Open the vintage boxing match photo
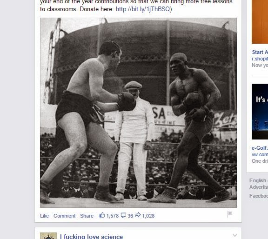Image resolution: width=268 pixels, height=239 pixels. pyautogui.click(x=138, y=113)
